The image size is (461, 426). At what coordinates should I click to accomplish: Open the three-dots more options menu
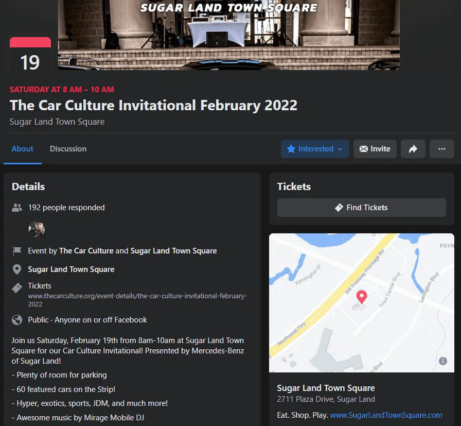click(x=442, y=149)
